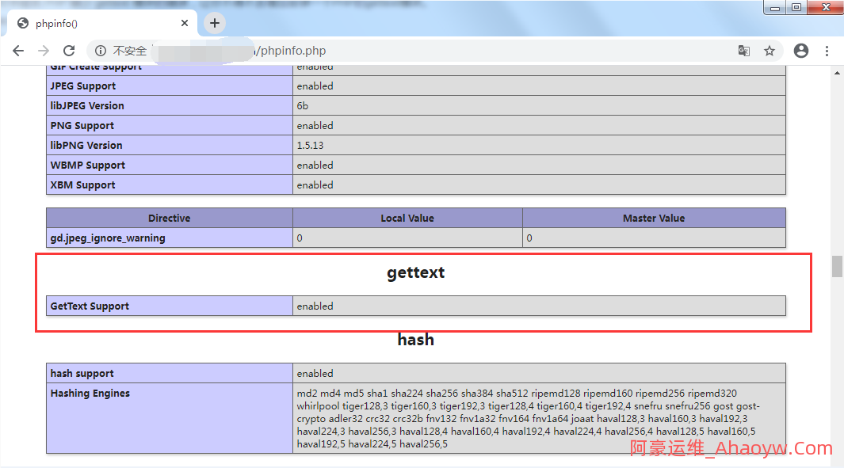Image resolution: width=844 pixels, height=468 pixels.
Task: Click the gettext section heading
Action: coord(415,272)
